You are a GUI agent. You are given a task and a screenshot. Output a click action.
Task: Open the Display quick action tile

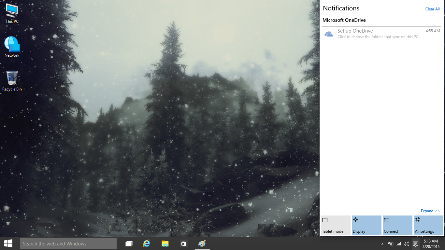tap(366, 225)
